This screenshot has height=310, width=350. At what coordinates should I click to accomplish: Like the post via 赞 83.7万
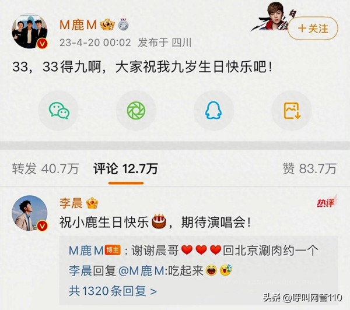(x=310, y=168)
